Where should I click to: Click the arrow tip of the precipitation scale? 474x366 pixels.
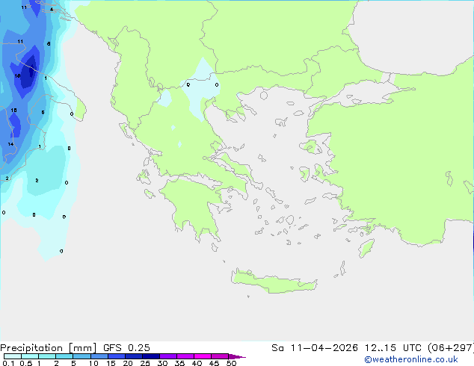237,356
